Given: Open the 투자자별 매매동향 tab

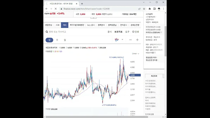Looking at the screenshot, I should pyautogui.click(x=77, y=25).
